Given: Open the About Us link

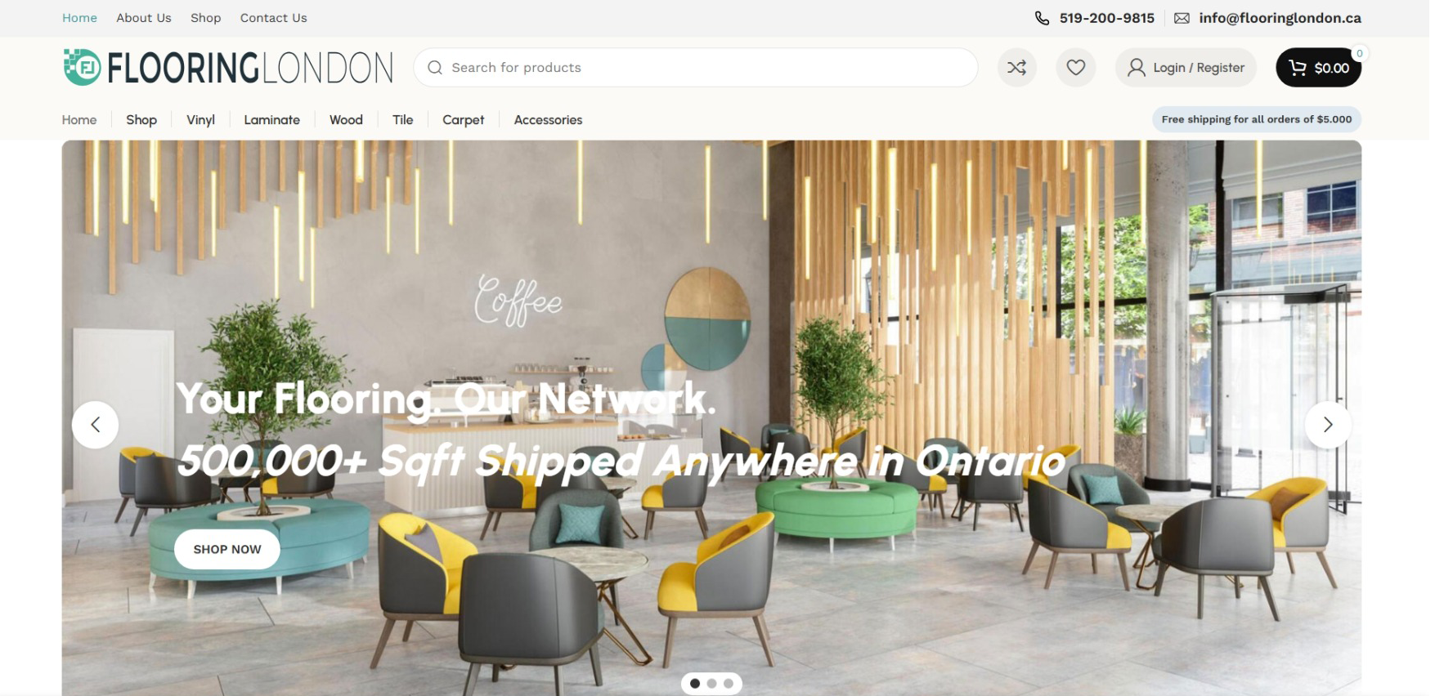Looking at the screenshot, I should coord(144,18).
